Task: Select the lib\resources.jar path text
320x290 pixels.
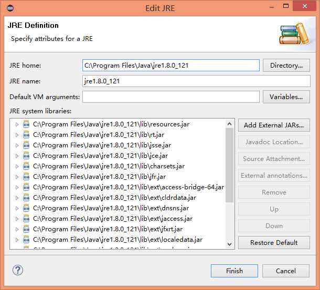Action: tap(111, 124)
